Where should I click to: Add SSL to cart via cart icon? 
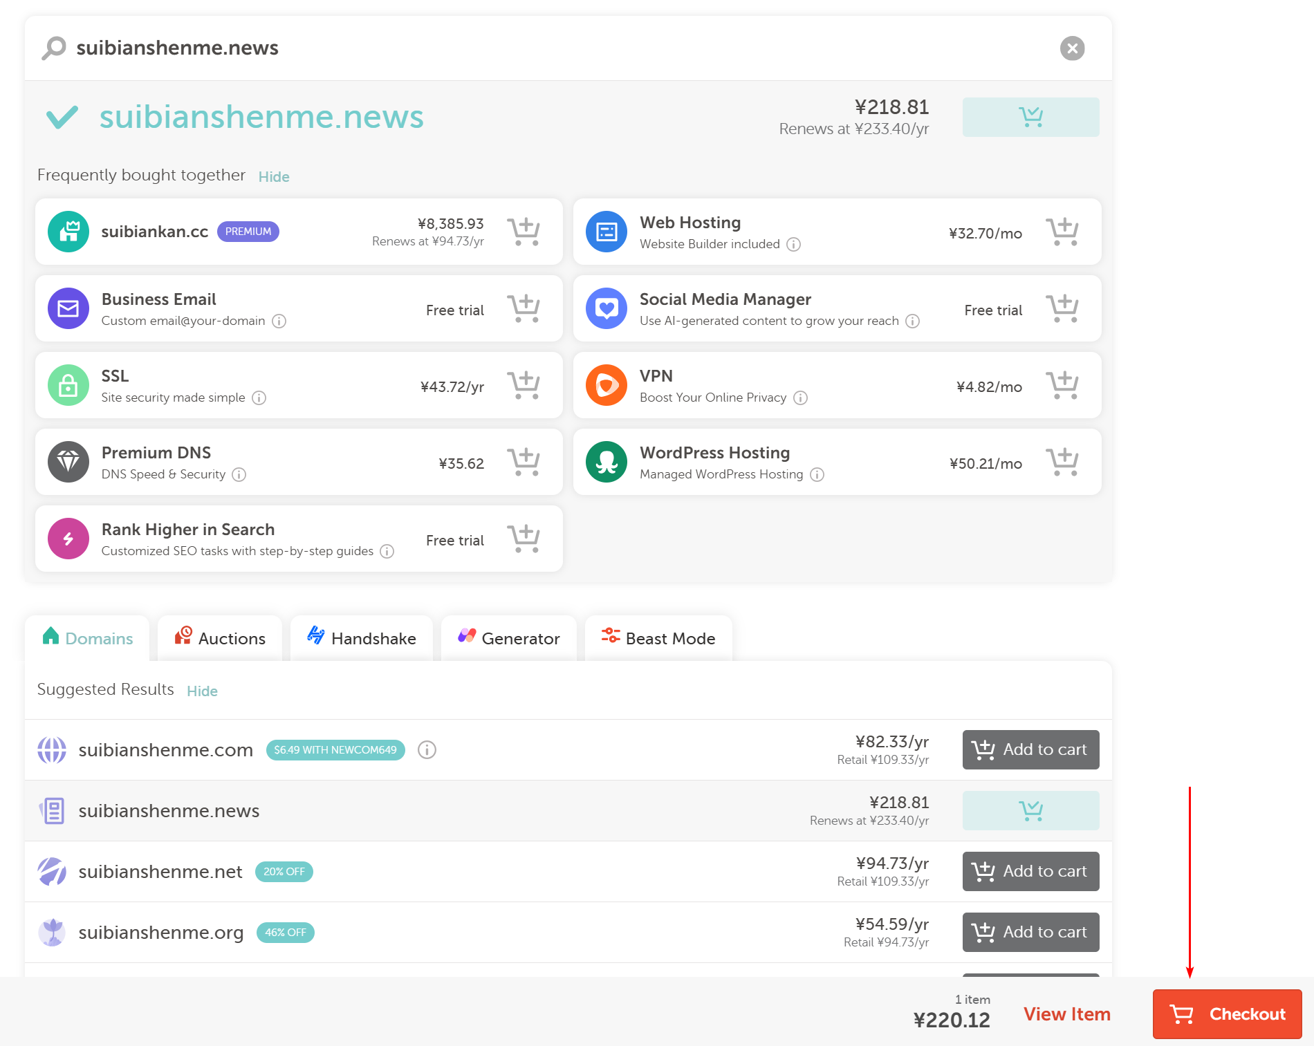(x=524, y=385)
